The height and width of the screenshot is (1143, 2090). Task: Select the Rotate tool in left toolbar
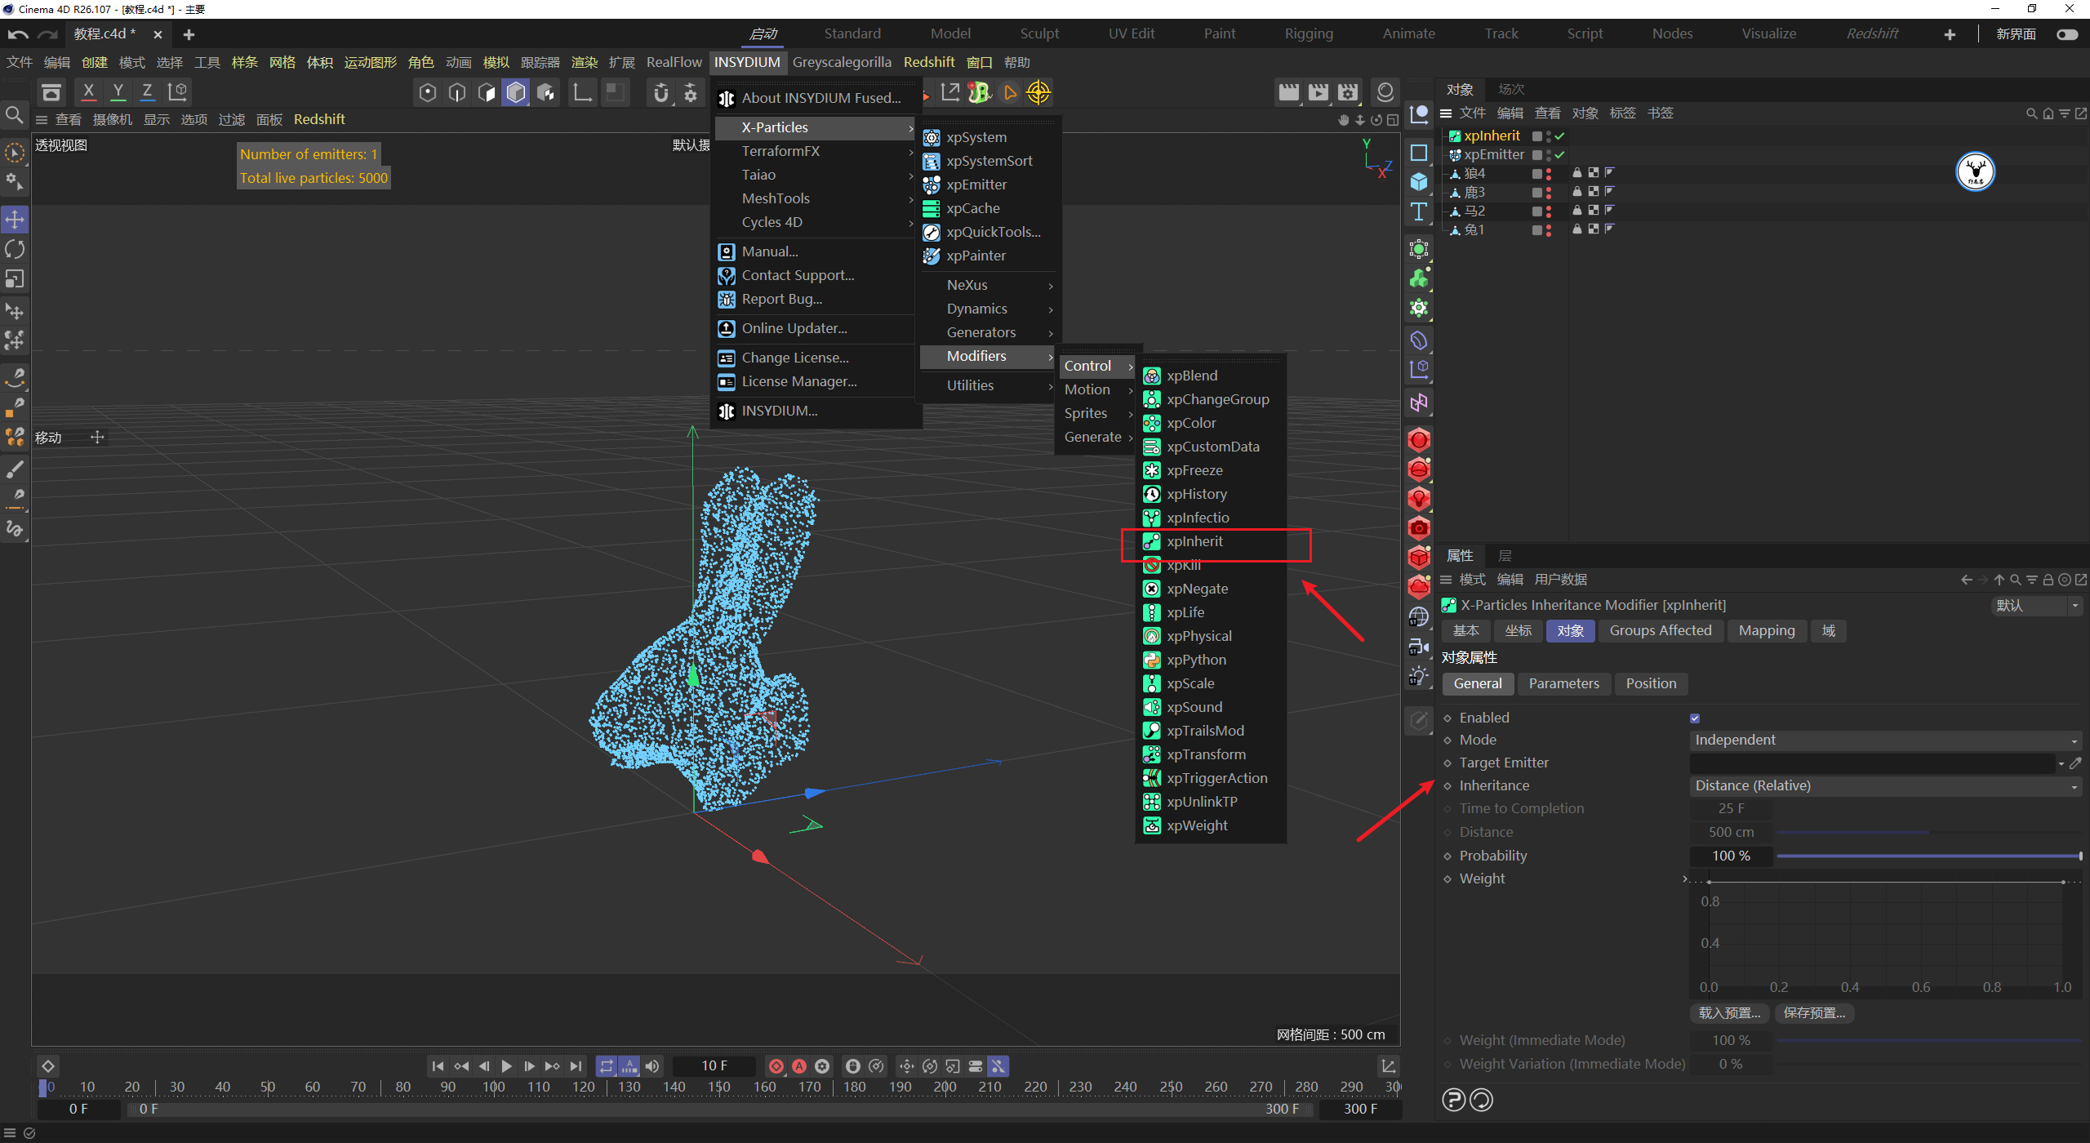click(15, 249)
